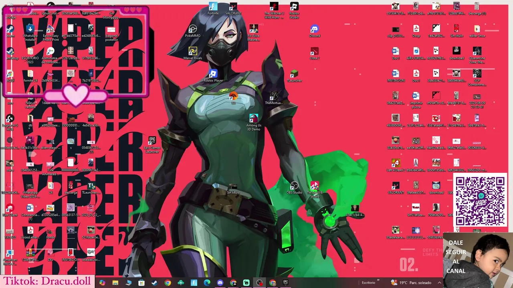Launch OBS Studio desktop shortcut
The width and height of the screenshot is (513, 288).
294,188
